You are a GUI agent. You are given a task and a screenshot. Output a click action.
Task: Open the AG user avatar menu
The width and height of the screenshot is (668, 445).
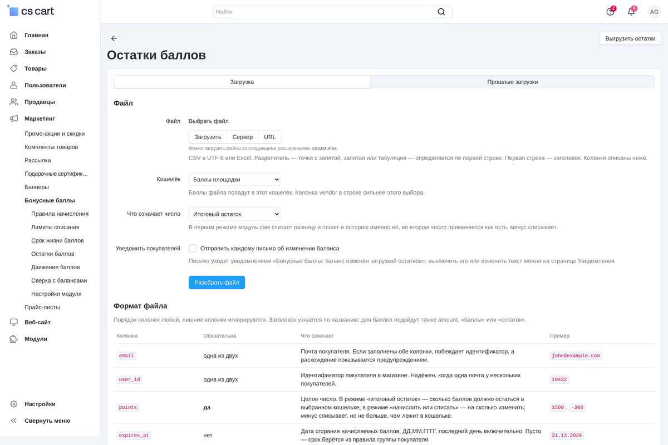click(x=654, y=12)
